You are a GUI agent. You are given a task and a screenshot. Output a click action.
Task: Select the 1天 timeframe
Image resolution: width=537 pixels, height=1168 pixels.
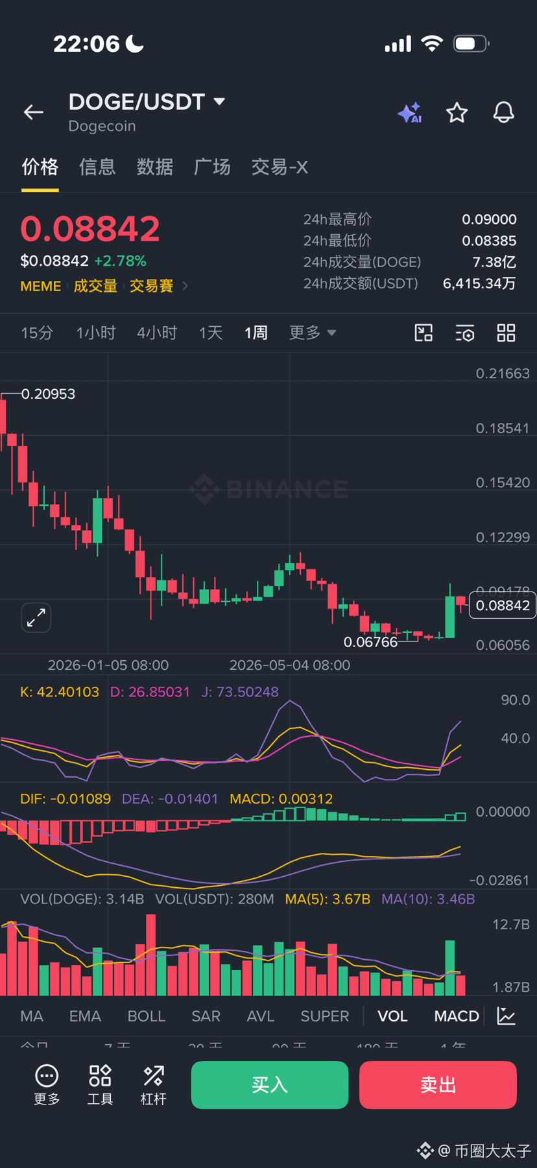(211, 333)
